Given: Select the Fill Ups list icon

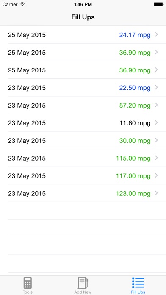Looking at the screenshot, I should tap(138, 283).
